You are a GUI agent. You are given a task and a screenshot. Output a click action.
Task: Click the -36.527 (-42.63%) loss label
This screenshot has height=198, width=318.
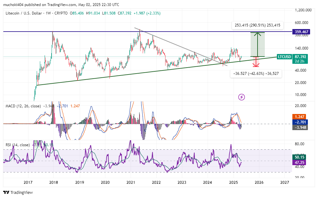(256, 74)
